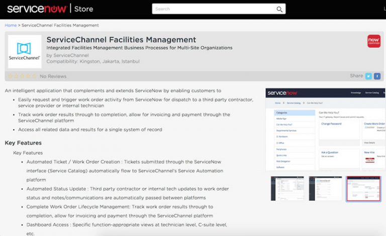
Task: Click the ServiceChannel app logo image
Action: (x=25, y=52)
